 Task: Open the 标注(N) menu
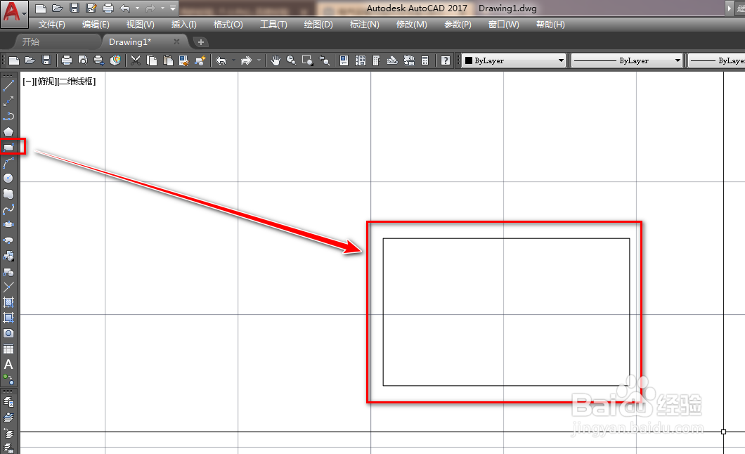[x=365, y=24]
